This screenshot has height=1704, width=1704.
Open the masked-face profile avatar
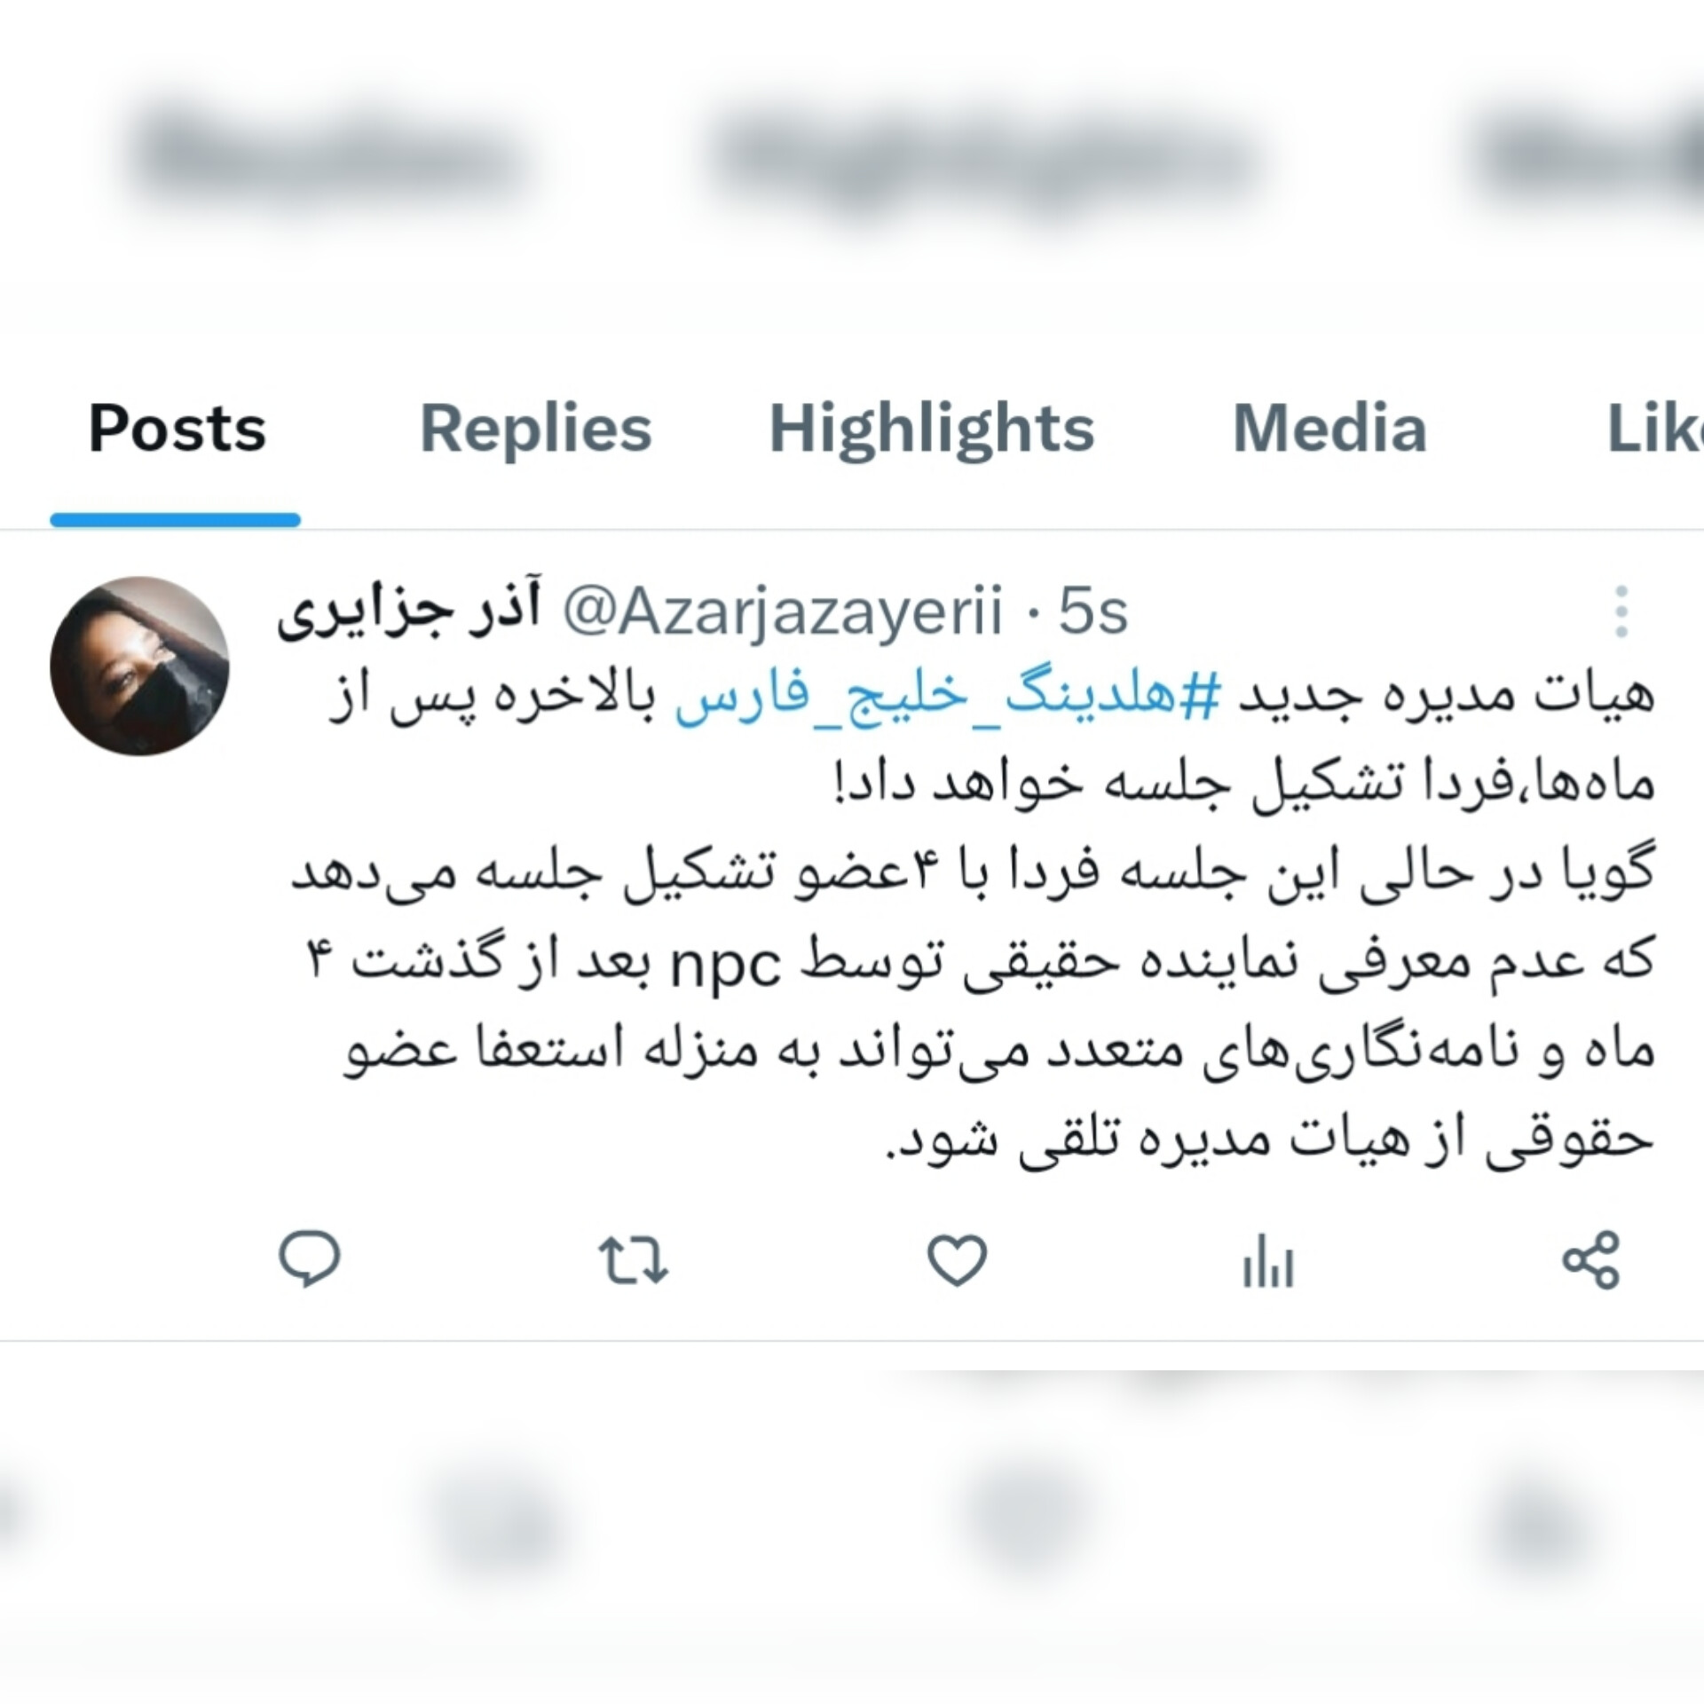[139, 666]
